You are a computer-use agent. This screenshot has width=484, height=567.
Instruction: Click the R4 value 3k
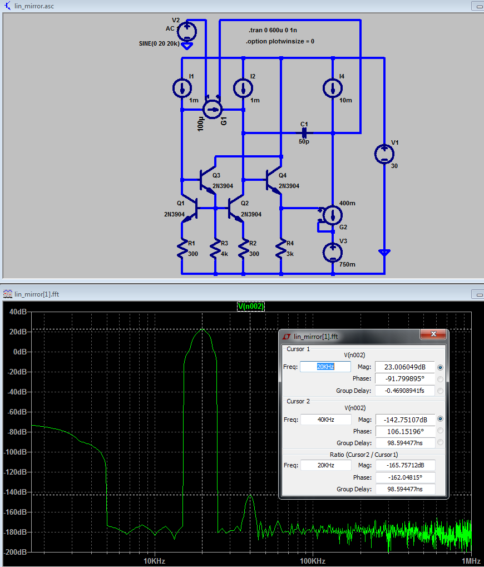pyautogui.click(x=290, y=254)
